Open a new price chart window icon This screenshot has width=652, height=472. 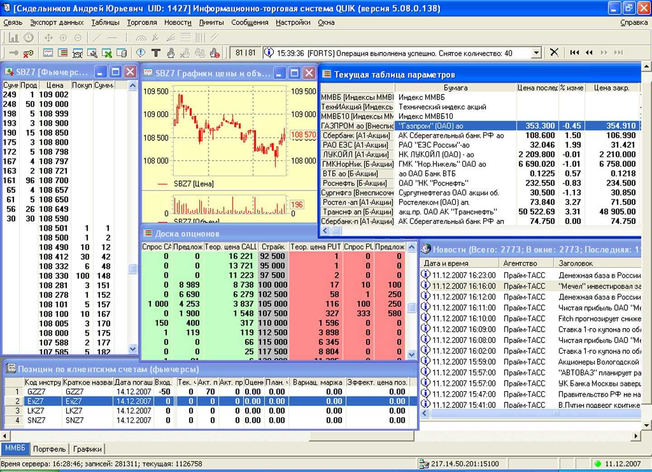[x=48, y=53]
